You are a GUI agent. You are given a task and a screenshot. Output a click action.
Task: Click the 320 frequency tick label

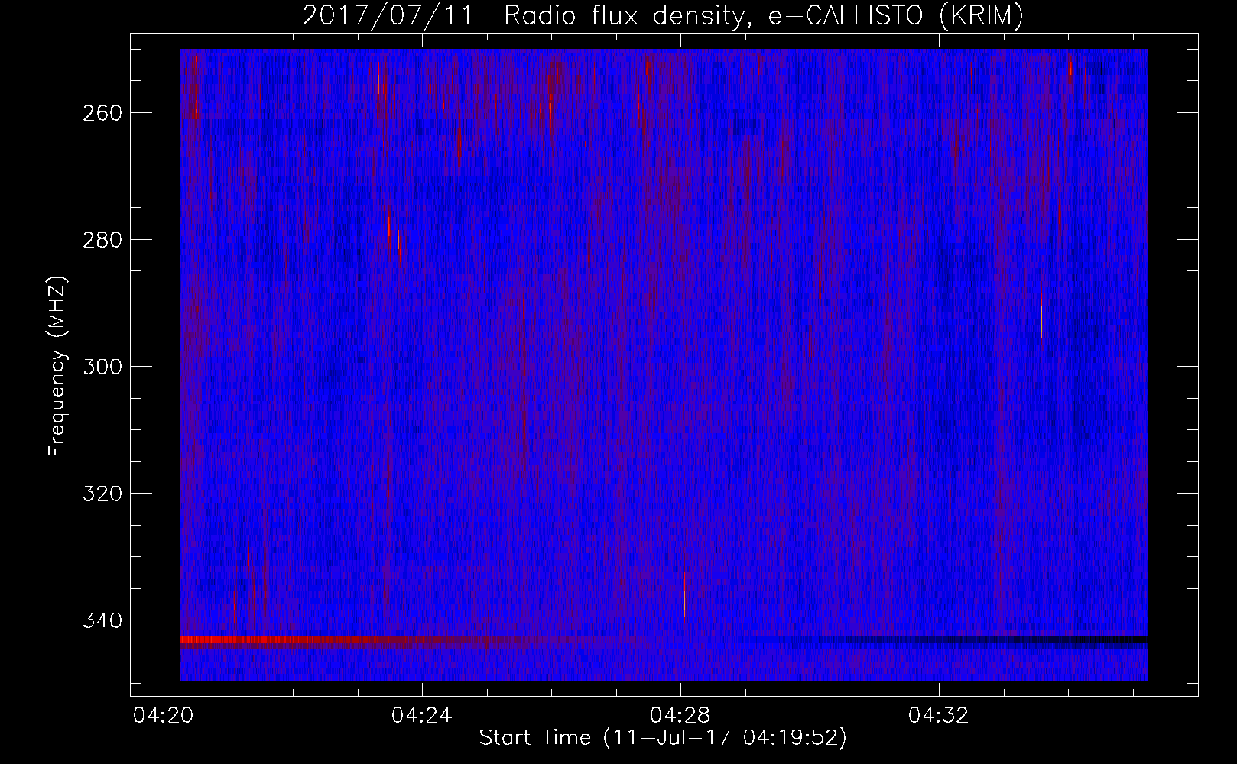pos(101,494)
